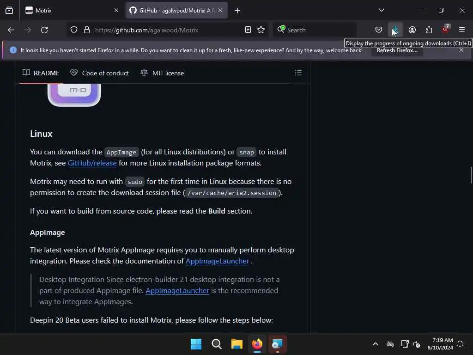Select the GitHub agalwood/Motrix tab
The width and height of the screenshot is (473, 355).
point(176,10)
